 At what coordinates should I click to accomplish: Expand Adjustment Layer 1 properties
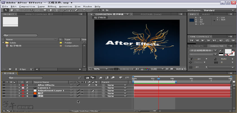pyautogui.click(x=19, y=91)
